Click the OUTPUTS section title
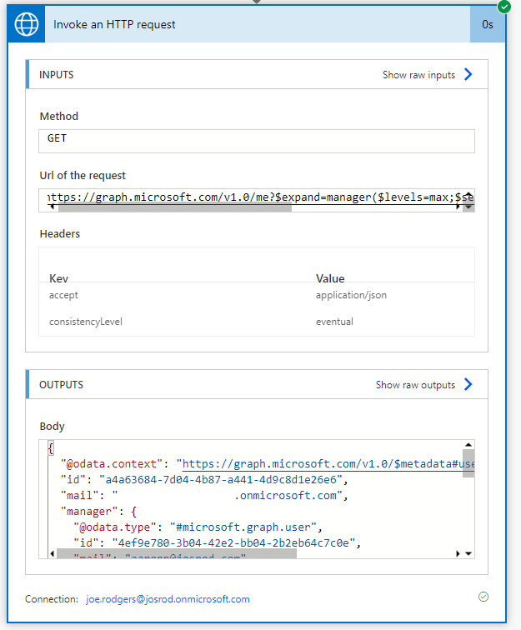The height and width of the screenshot is (630, 521). tap(61, 385)
